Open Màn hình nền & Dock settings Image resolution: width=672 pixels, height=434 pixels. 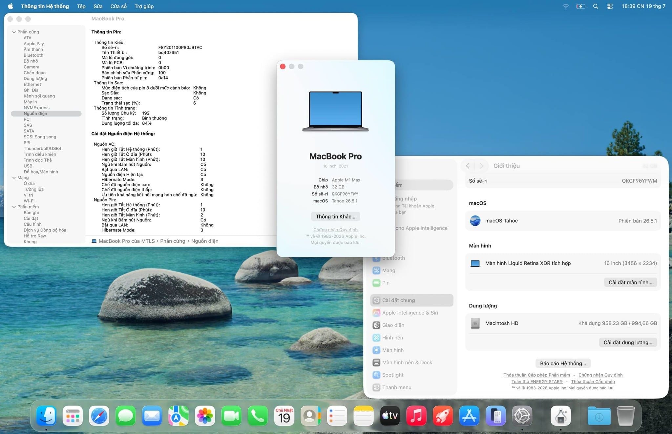(x=412, y=362)
